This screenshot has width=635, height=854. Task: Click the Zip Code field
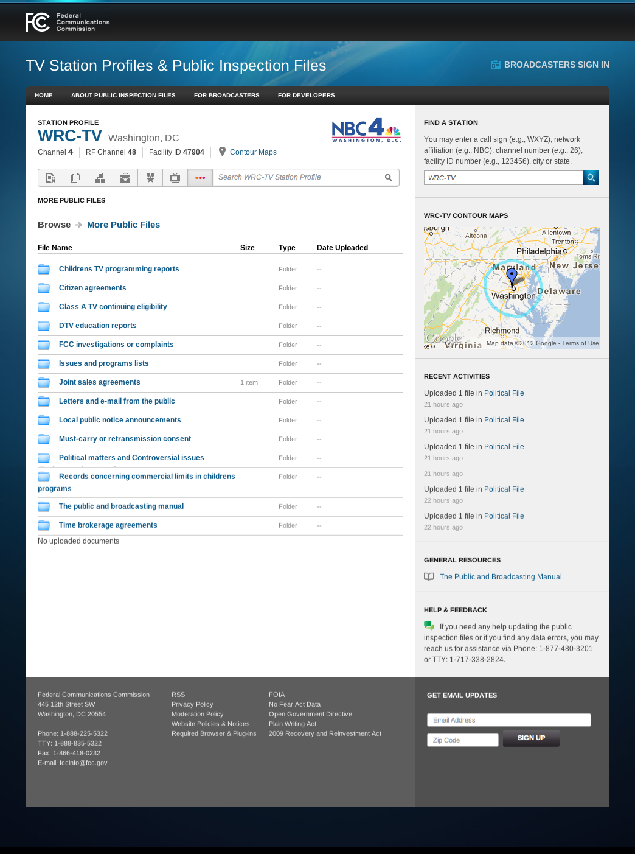463,740
